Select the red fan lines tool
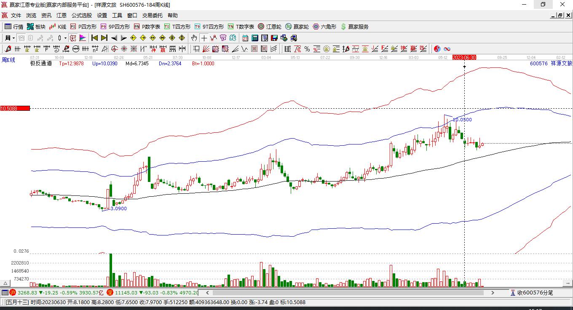573x310 pixels. [x=206, y=49]
